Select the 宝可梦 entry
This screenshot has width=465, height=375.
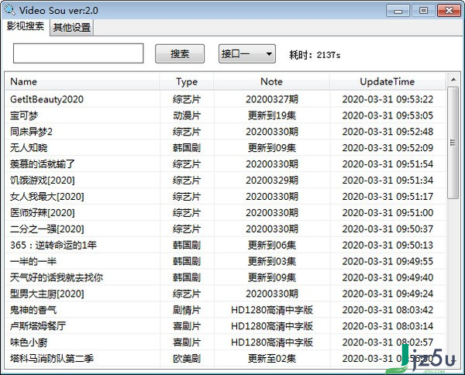226,115
